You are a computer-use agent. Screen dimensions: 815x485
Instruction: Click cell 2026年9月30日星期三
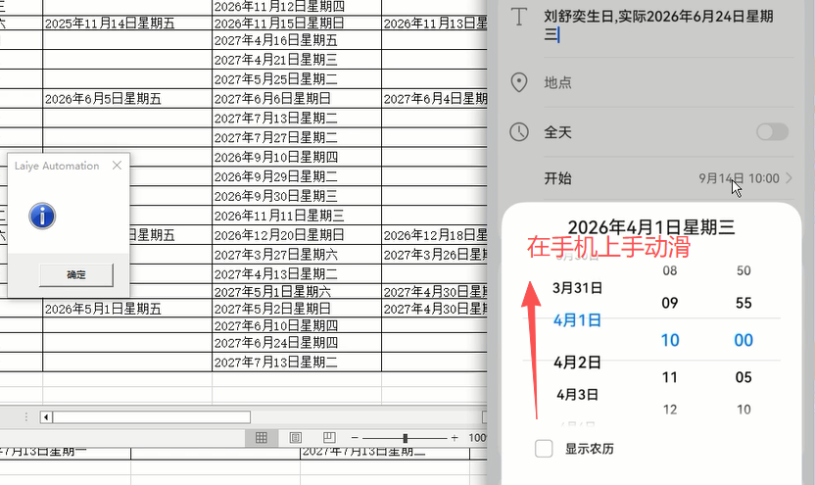point(297,196)
